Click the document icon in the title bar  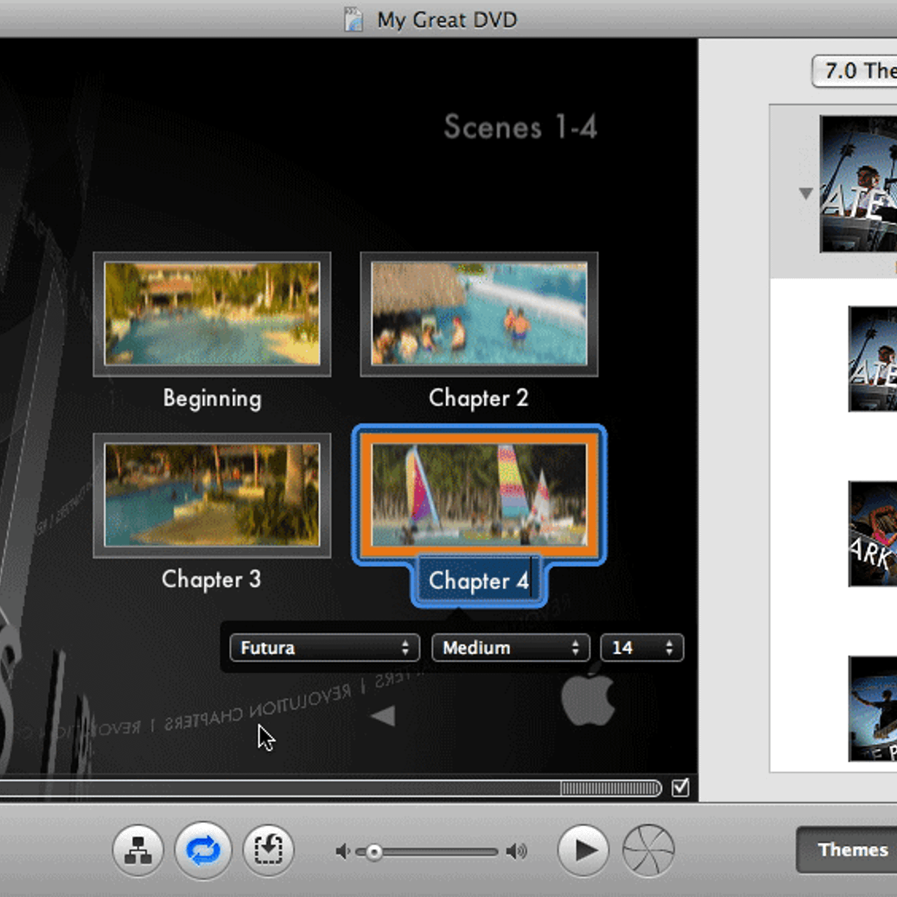354,20
